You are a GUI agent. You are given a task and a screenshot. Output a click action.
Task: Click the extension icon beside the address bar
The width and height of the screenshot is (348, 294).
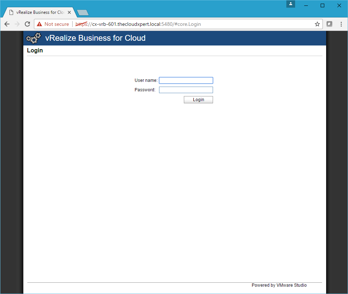coord(329,24)
